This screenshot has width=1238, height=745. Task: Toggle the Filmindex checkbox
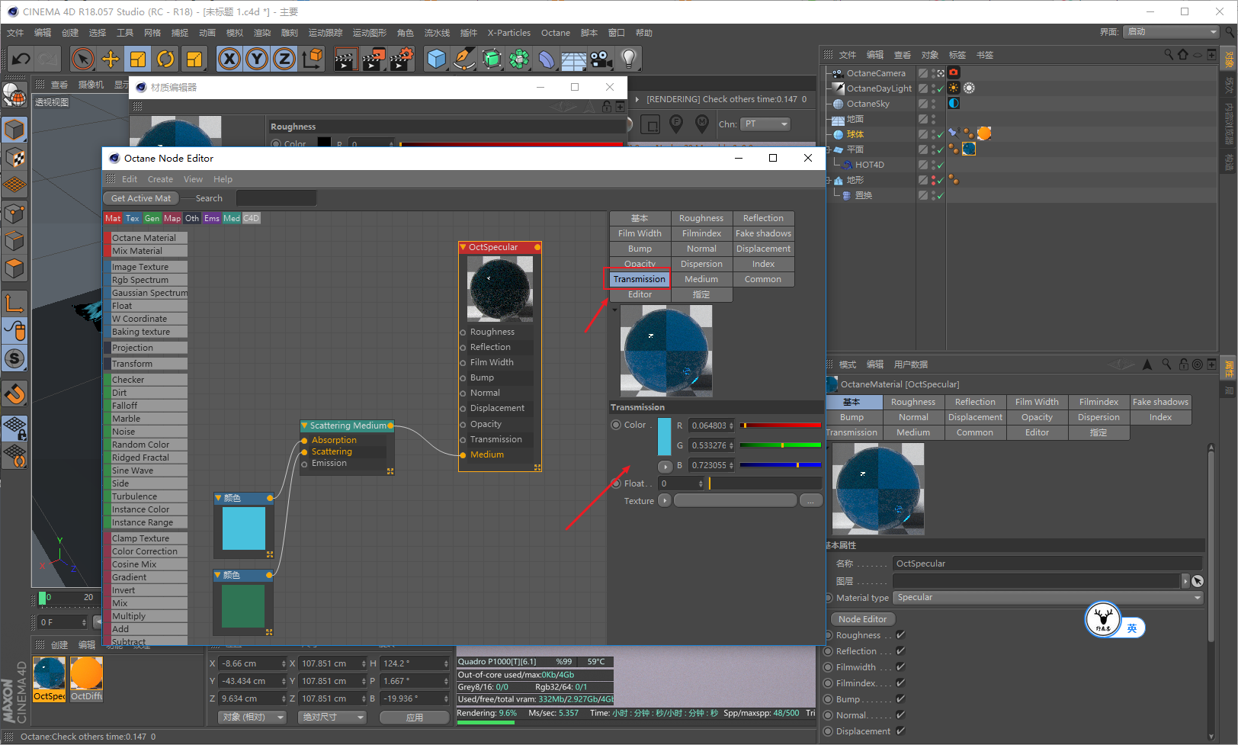tap(900, 682)
